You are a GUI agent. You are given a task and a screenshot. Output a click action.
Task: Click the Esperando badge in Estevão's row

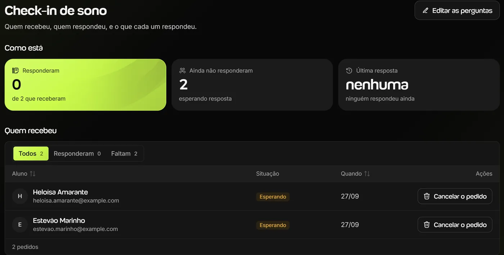click(x=273, y=225)
